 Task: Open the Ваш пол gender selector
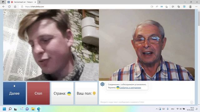coord(86,93)
